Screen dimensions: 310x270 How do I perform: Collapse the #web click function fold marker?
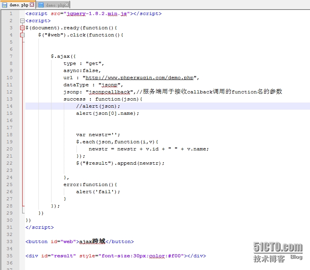coord(22,35)
